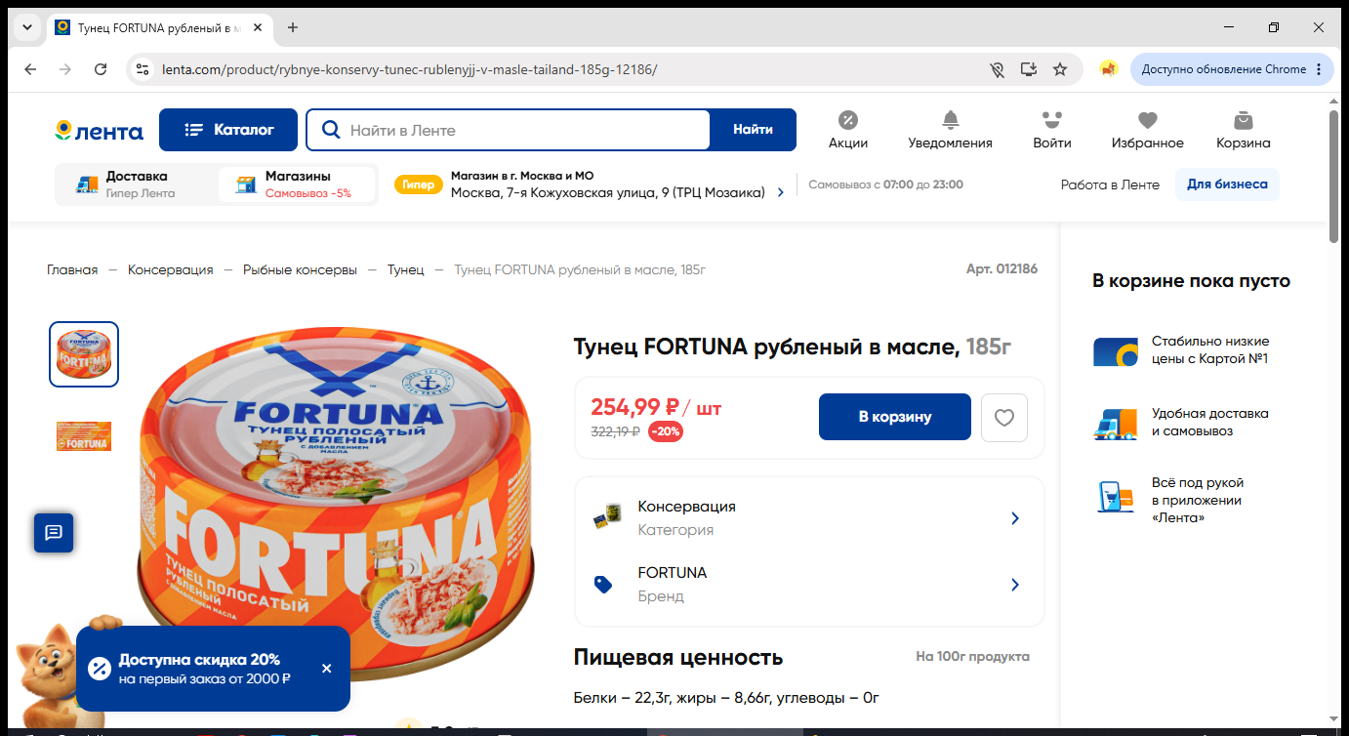
Task: Add product to favorites with heart button
Action: click(x=1004, y=418)
